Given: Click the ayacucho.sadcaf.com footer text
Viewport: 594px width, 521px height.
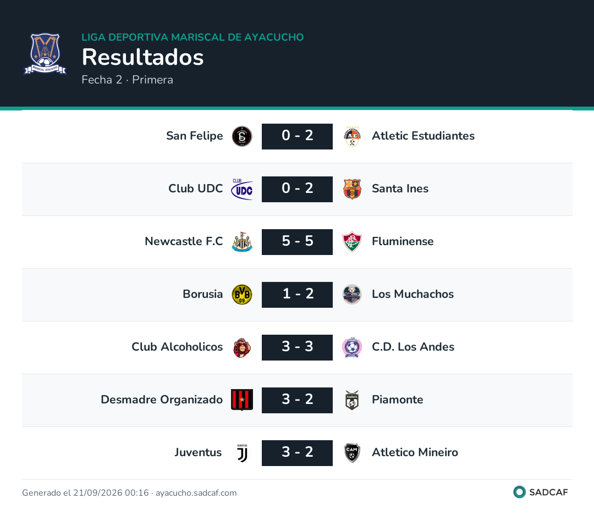Looking at the screenshot, I should [196, 493].
